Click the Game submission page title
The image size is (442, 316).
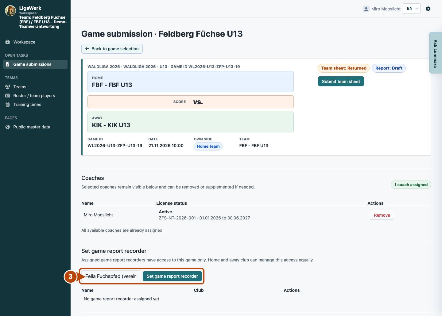[162, 34]
